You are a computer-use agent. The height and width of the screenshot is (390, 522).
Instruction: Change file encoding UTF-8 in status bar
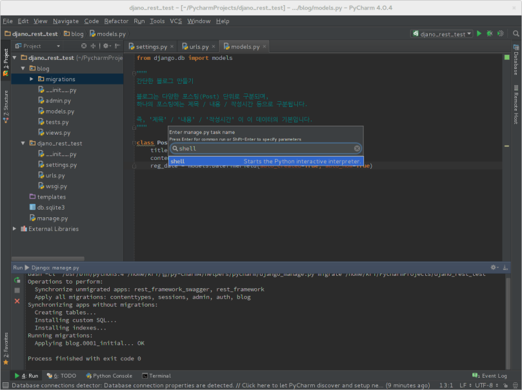point(487,385)
